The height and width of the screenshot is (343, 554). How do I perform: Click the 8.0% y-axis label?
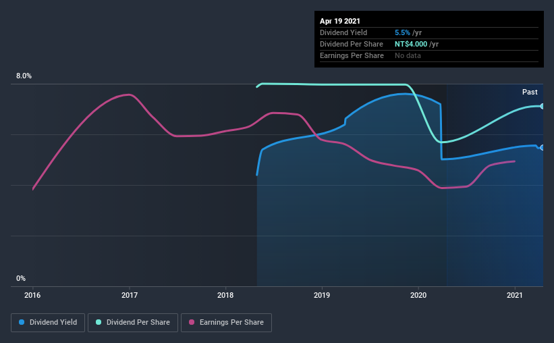click(24, 76)
